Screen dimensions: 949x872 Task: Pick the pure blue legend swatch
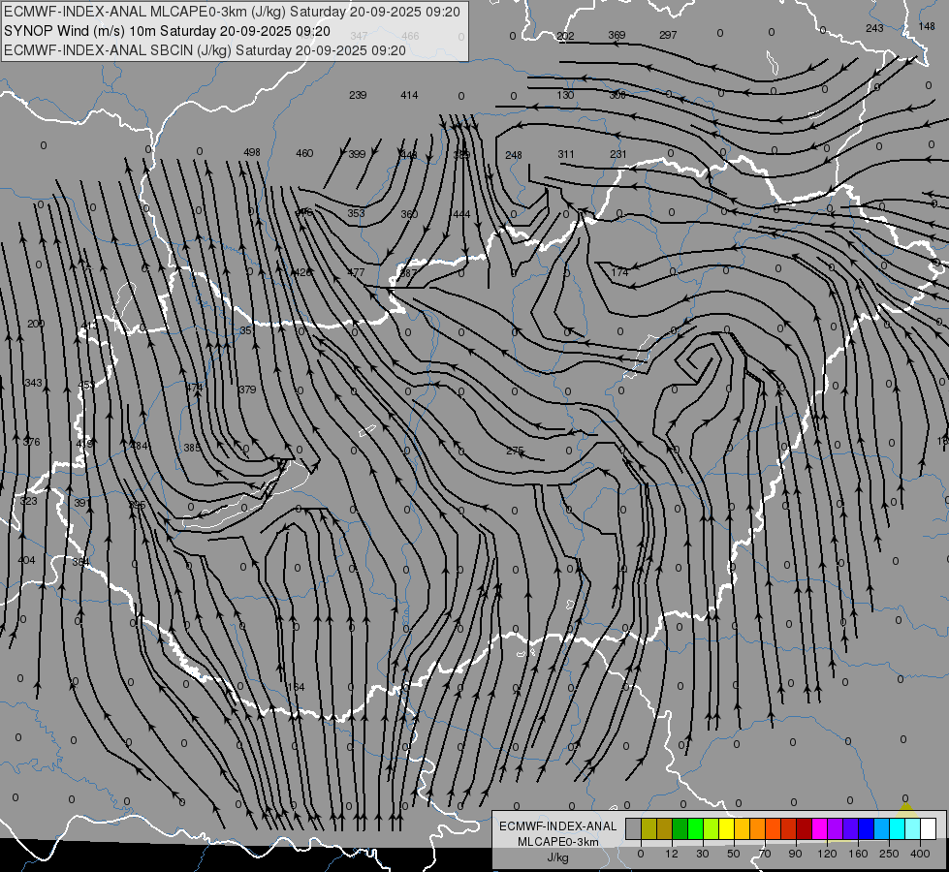[866, 829]
